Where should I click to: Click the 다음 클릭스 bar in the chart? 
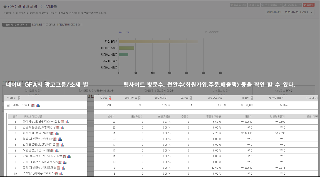(158, 42)
